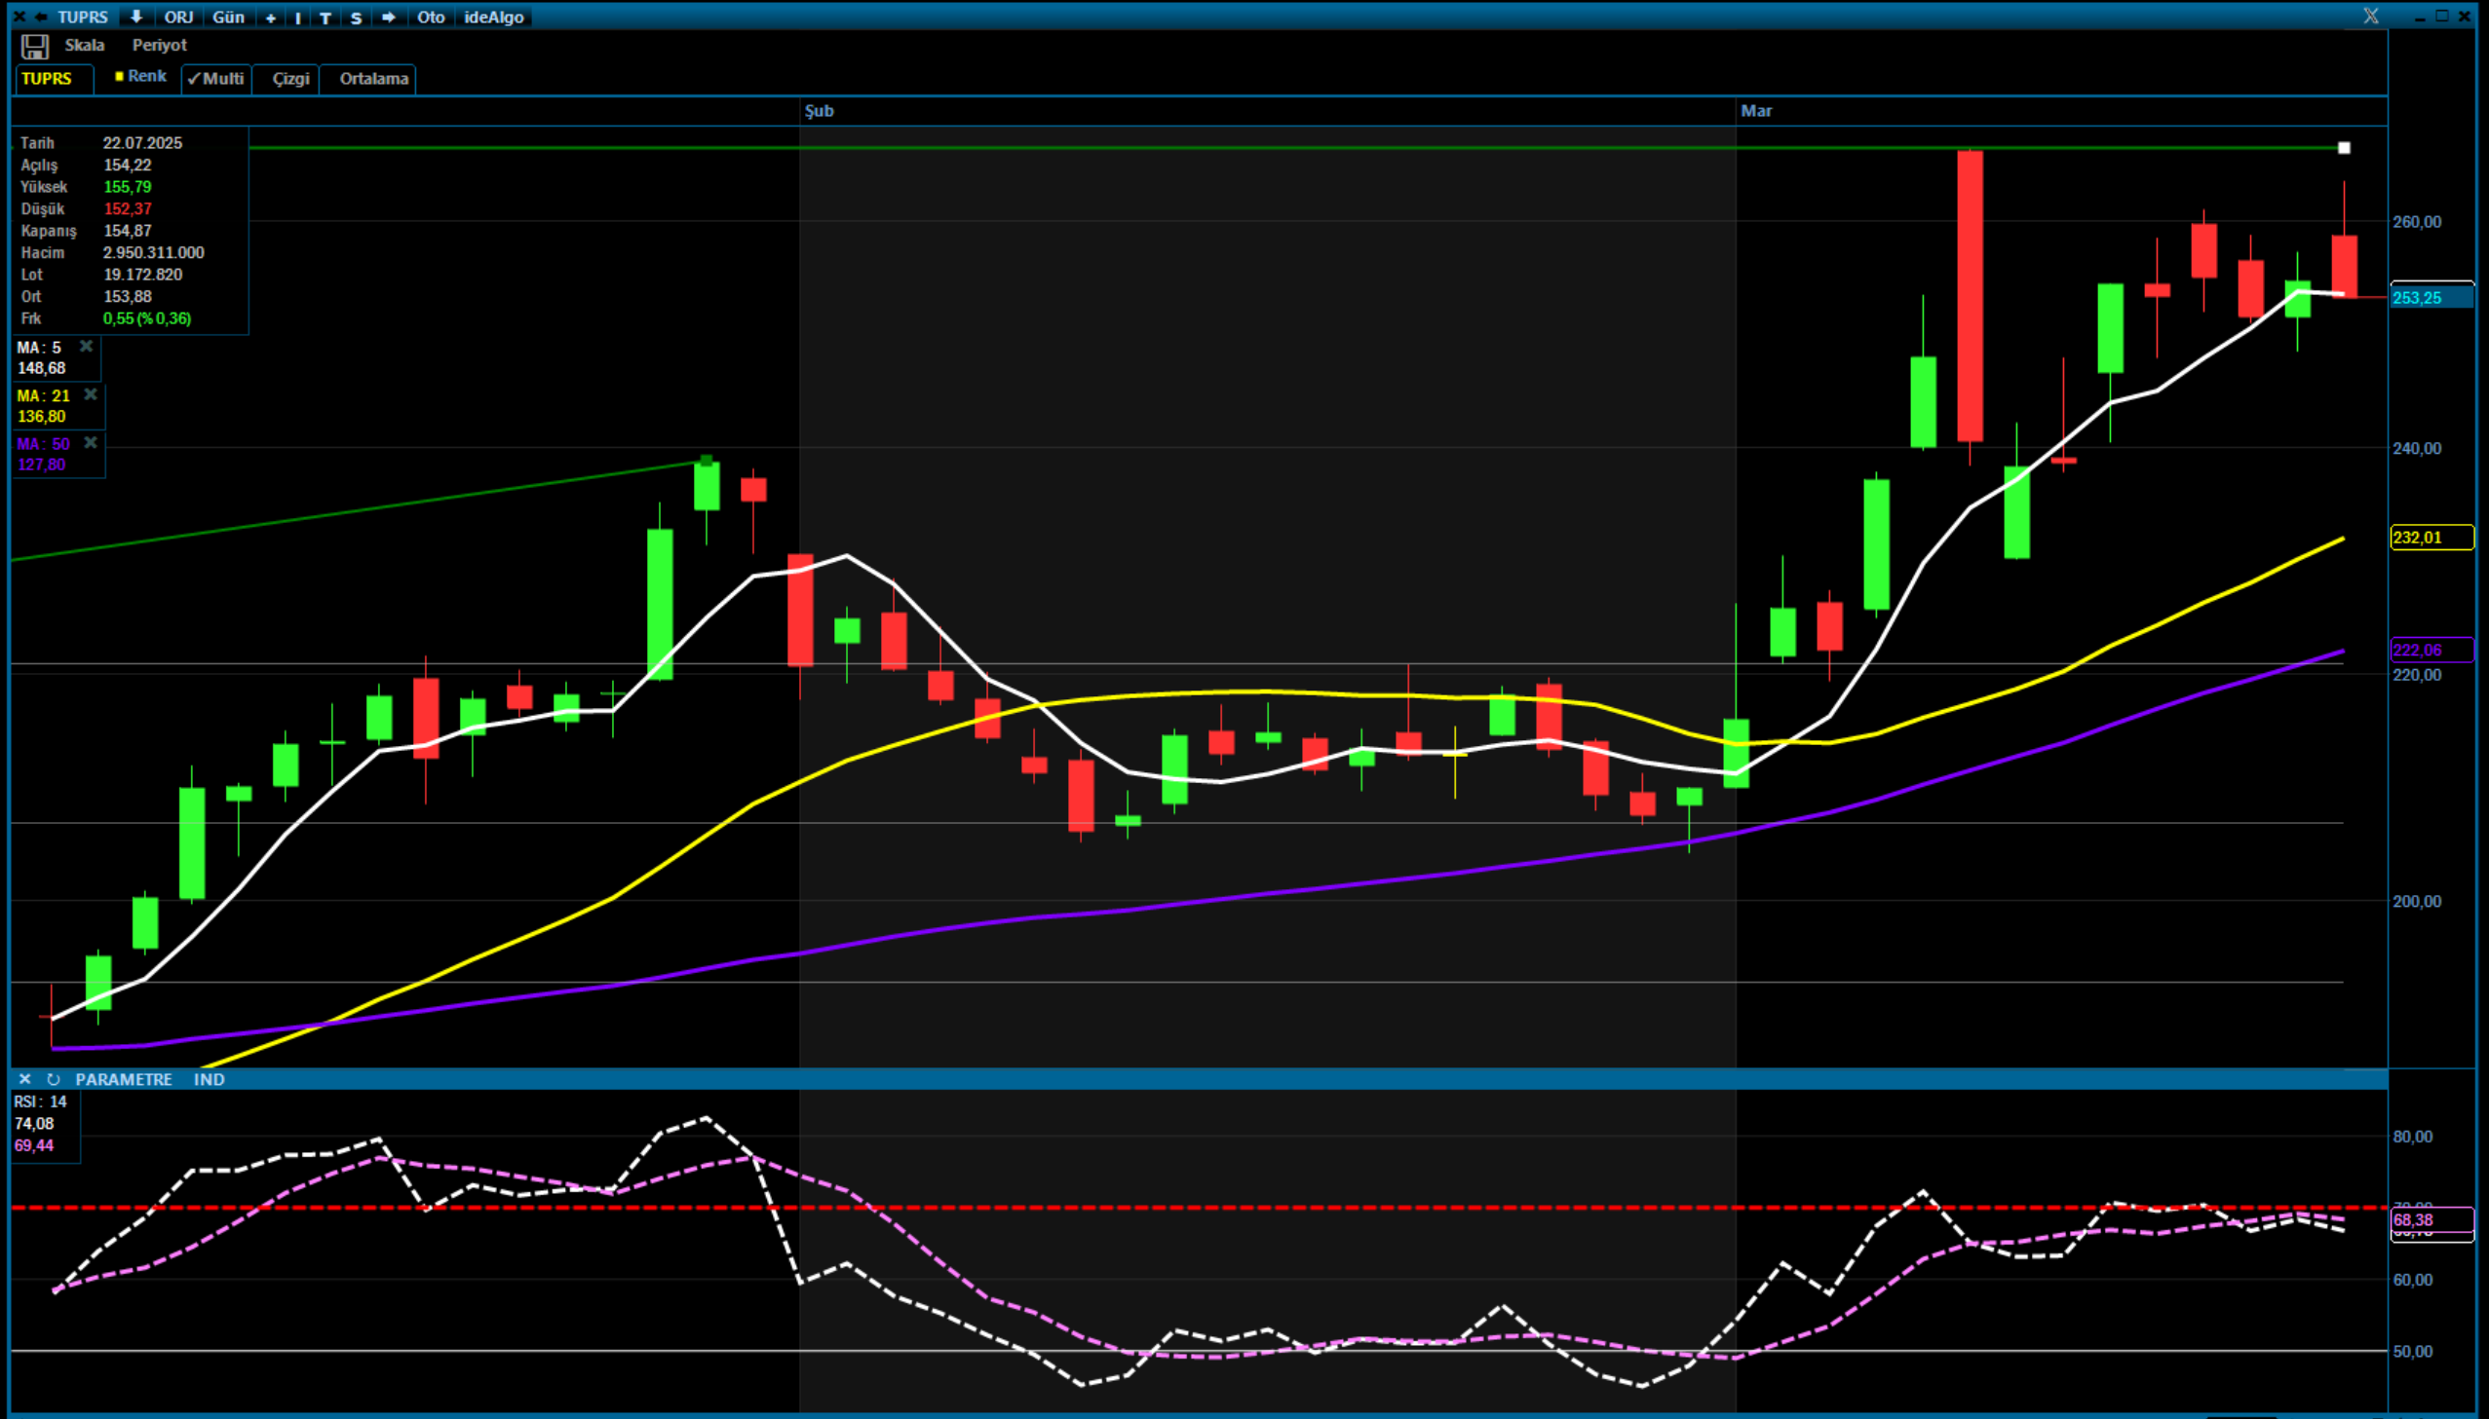Remove the MA 21 moving average
Image resolution: width=2489 pixels, height=1419 pixels.
point(91,394)
